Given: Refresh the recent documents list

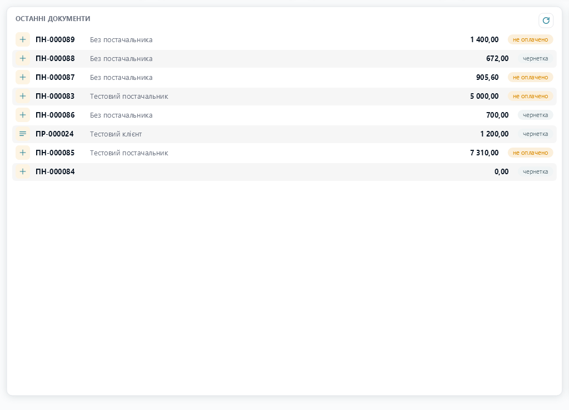Looking at the screenshot, I should [x=546, y=21].
